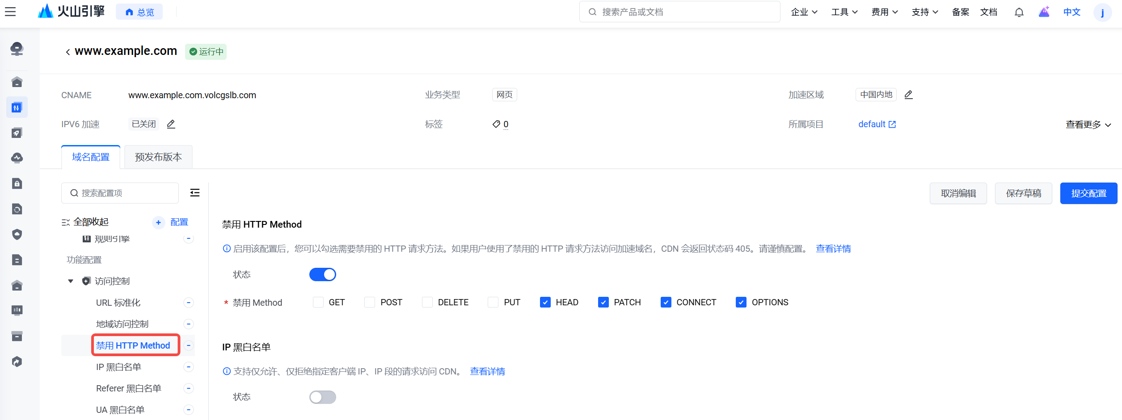This screenshot has width=1122, height=420.
Task: Open the default project link
Action: click(x=877, y=124)
